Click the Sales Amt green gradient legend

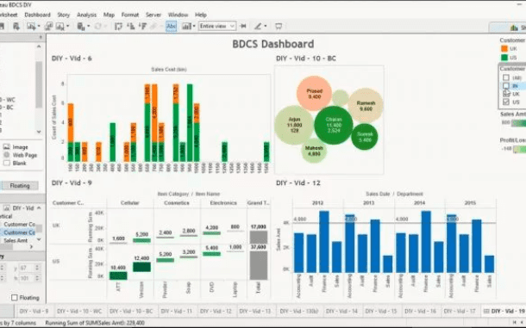tap(518, 123)
